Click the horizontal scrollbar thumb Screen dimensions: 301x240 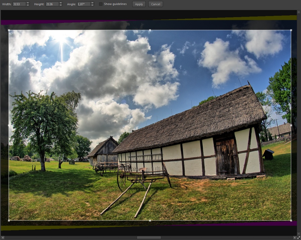(149, 238)
